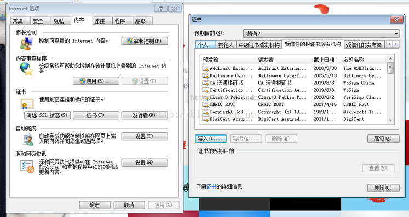Viewport: 409px width, 217px height.
Task: Click the certificate icon beside CA 沃通根证书
Action: tap(205, 83)
